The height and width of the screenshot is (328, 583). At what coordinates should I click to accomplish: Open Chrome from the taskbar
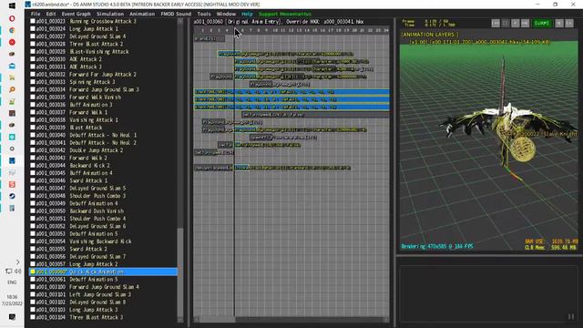point(12,30)
